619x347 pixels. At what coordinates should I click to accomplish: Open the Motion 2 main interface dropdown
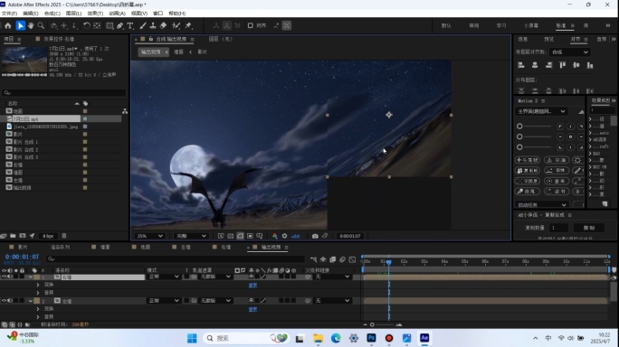[x=541, y=111]
